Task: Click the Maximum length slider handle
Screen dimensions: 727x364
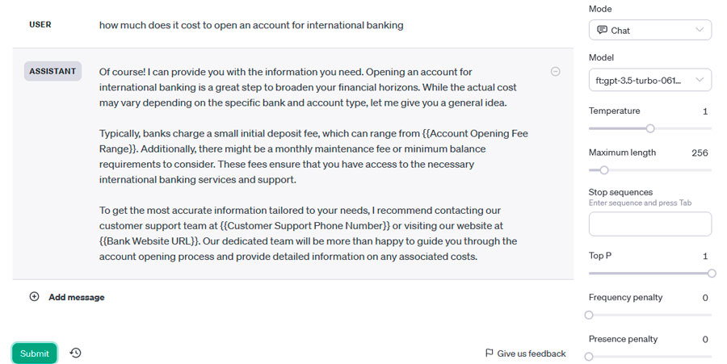Action: tap(603, 170)
